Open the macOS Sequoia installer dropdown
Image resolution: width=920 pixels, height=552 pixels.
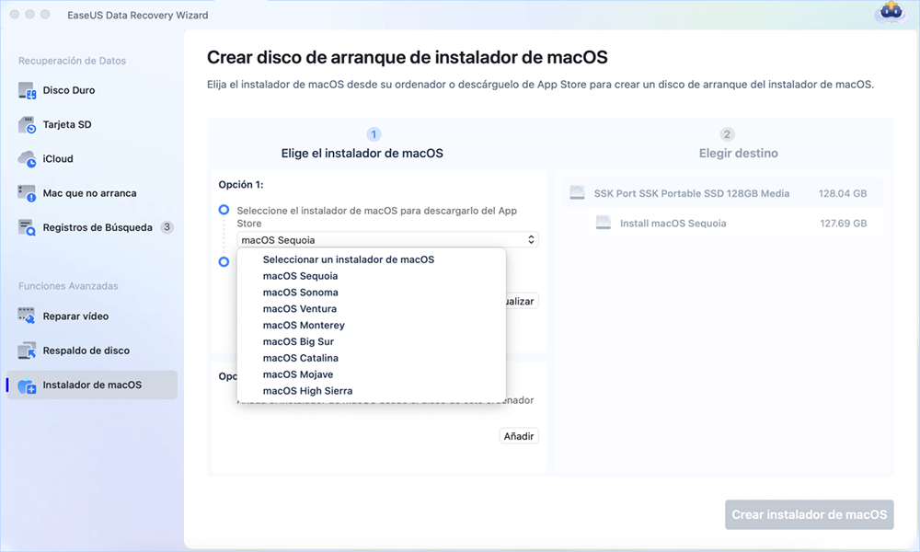[x=387, y=240]
